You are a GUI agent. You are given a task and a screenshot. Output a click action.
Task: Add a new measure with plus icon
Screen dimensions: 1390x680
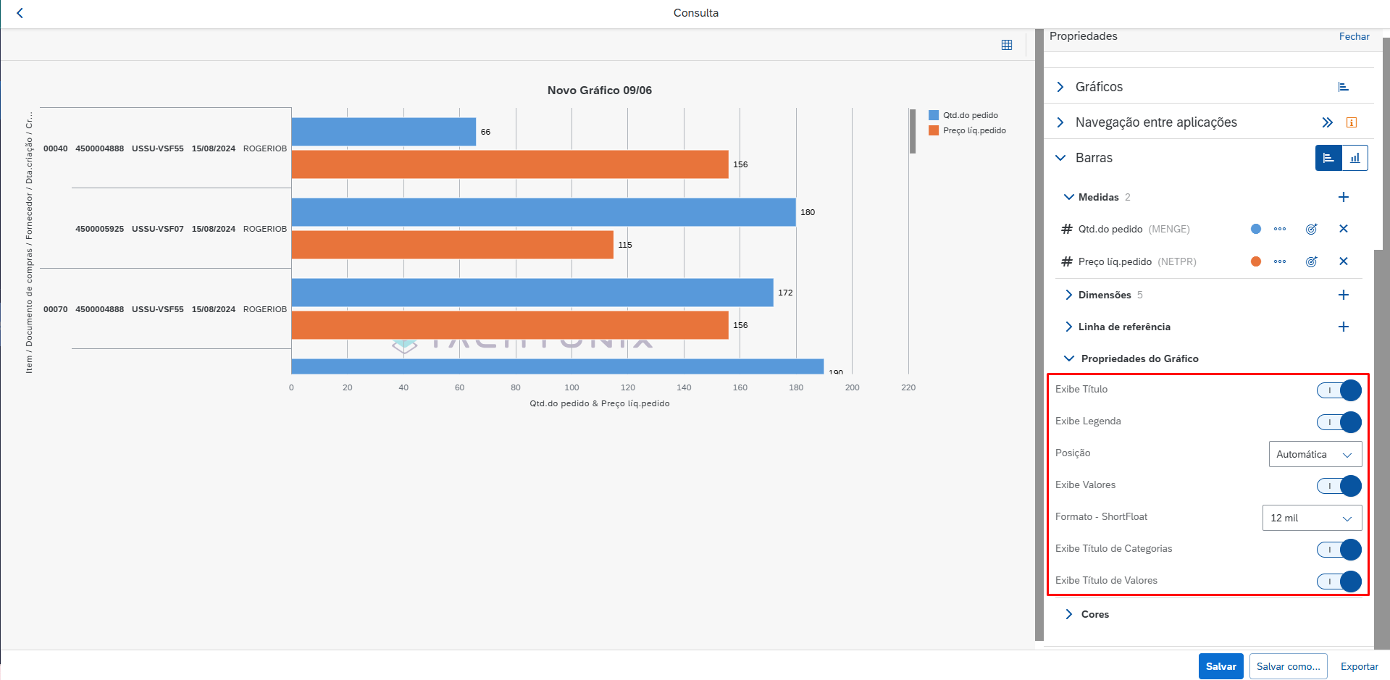tap(1343, 197)
